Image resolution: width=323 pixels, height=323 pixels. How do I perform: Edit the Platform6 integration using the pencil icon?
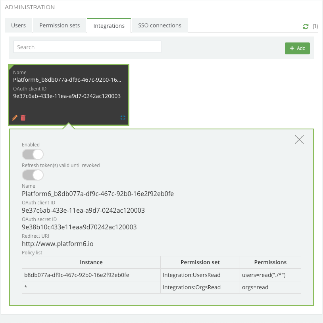15,117
